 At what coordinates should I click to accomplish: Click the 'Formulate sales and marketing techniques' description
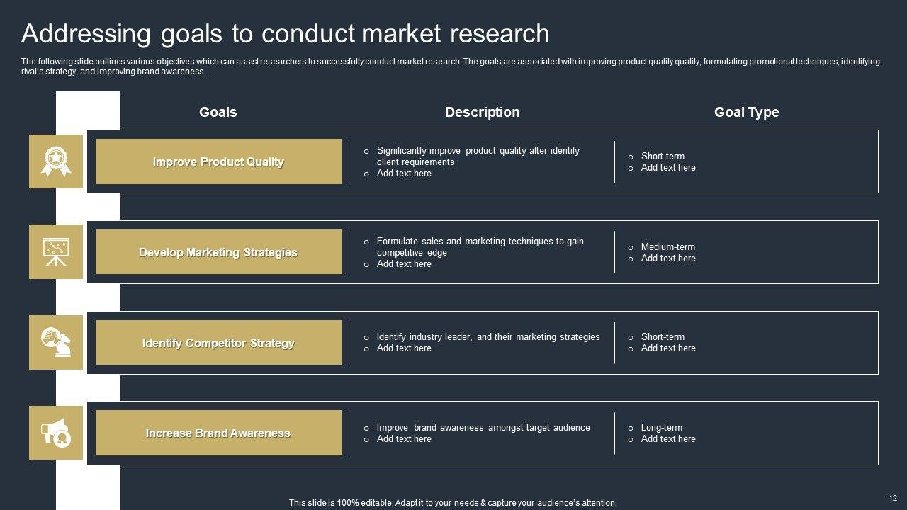pos(480,246)
